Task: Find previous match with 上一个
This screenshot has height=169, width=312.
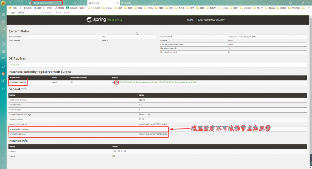Action: pos(66,12)
